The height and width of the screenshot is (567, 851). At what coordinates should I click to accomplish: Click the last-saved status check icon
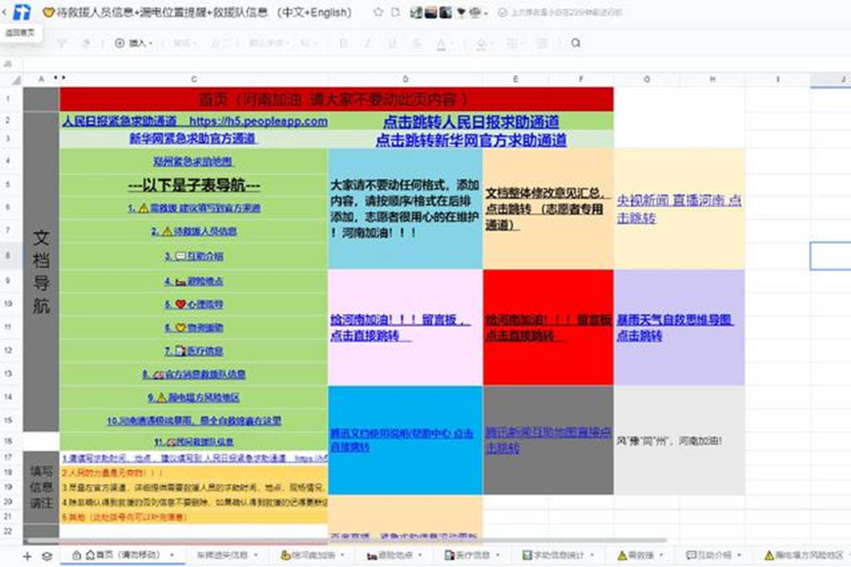503,12
